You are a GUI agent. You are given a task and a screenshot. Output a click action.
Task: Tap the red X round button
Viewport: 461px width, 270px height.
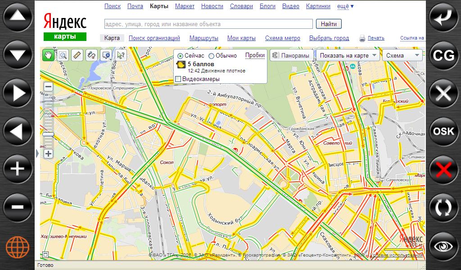(443, 170)
